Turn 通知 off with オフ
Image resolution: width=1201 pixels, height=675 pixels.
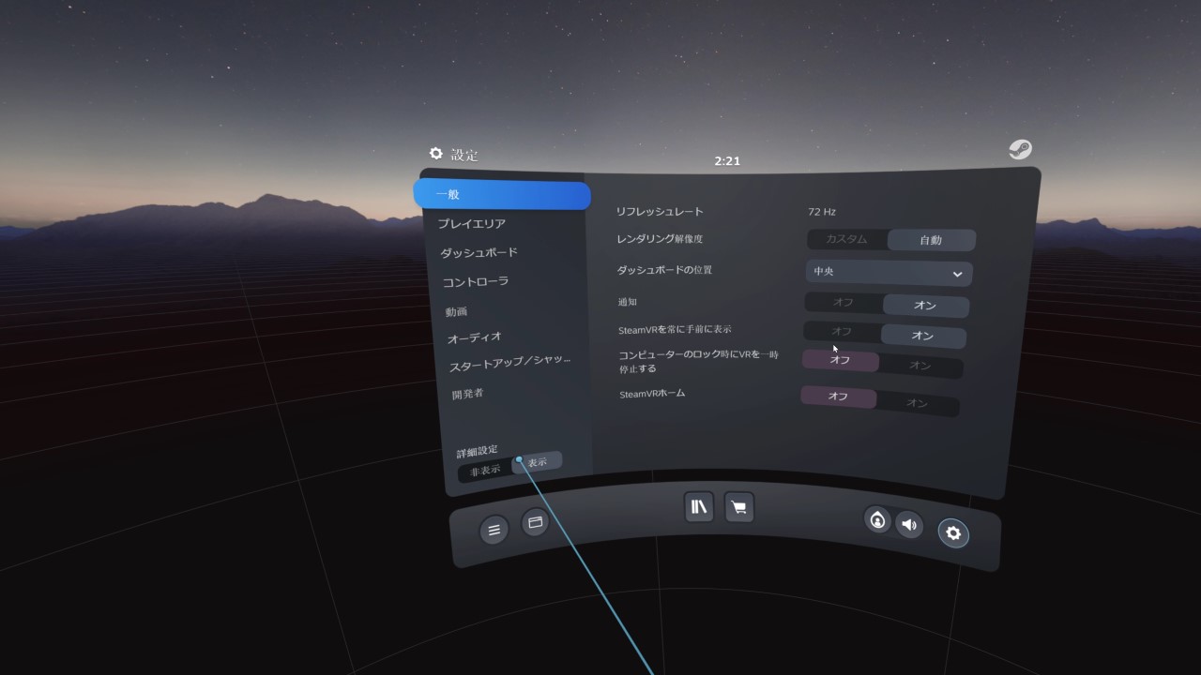pyautogui.click(x=843, y=303)
